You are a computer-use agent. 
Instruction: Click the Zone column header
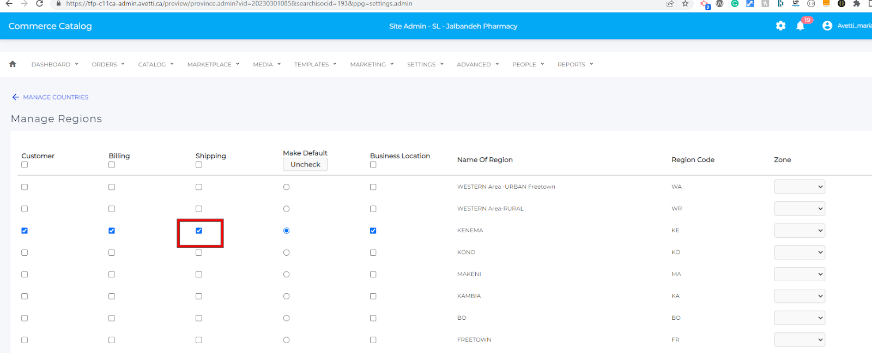(782, 160)
